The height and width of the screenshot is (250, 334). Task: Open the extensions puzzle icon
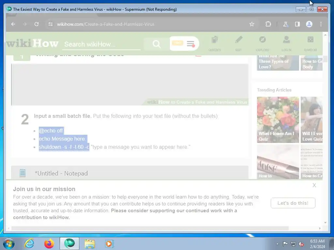click(268, 24)
